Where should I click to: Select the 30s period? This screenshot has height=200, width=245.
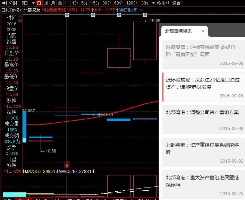(145, 3)
